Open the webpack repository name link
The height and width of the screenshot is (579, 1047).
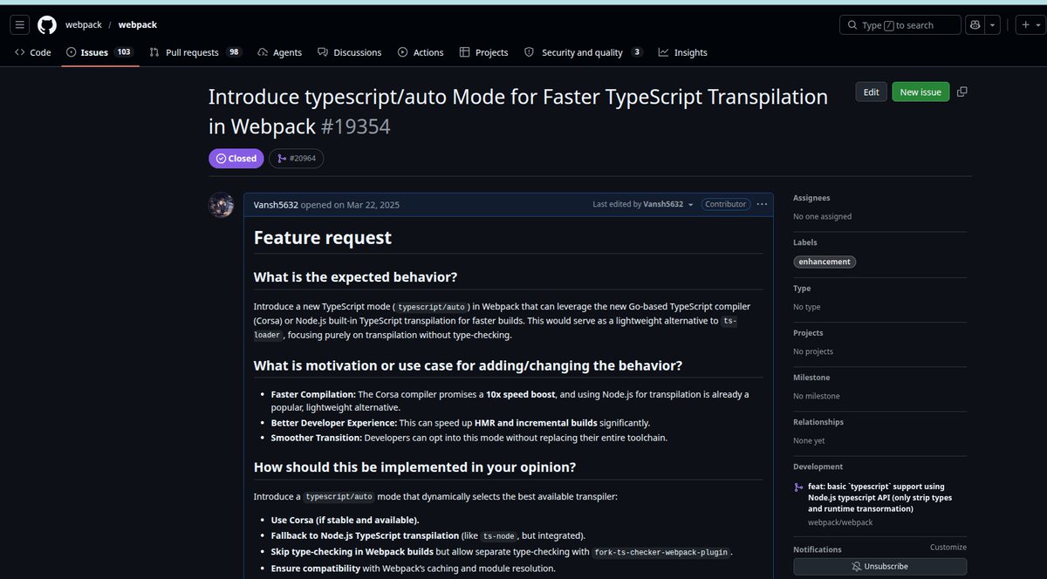[138, 25]
